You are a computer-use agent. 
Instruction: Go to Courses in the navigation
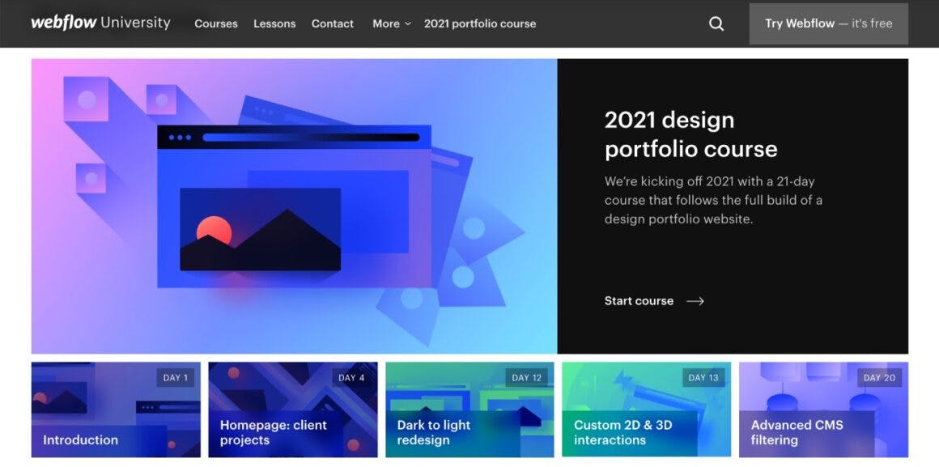[x=216, y=24]
